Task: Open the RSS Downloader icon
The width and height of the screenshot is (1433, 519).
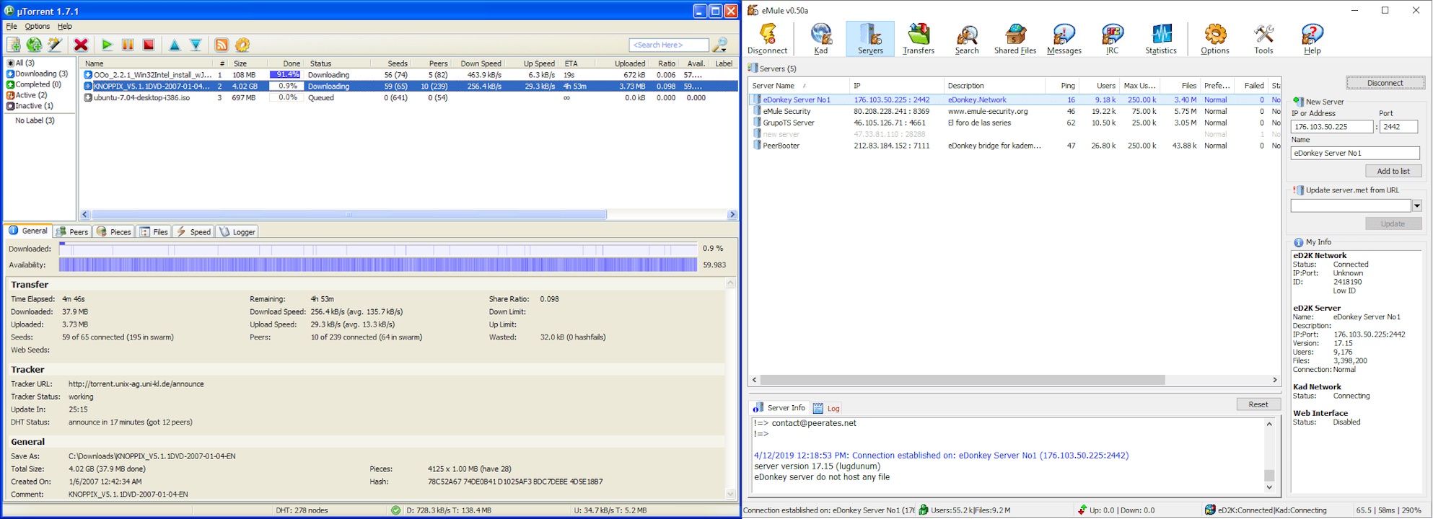Action: click(x=222, y=45)
